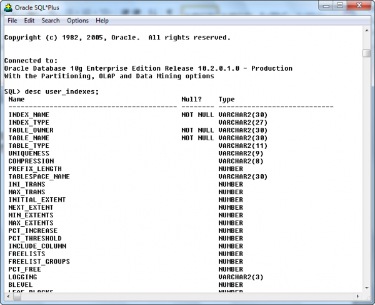The height and width of the screenshot is (305, 375).
Task: Click the Oracle Database 10g release line
Action: [148, 68]
